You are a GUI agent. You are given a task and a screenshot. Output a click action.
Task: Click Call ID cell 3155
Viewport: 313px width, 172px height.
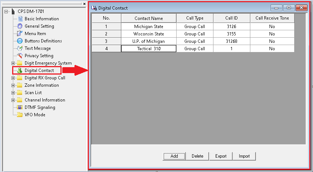point(232,34)
